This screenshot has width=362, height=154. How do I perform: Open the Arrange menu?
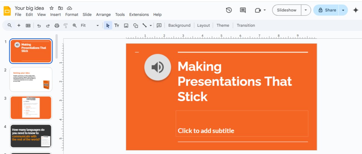click(x=103, y=14)
